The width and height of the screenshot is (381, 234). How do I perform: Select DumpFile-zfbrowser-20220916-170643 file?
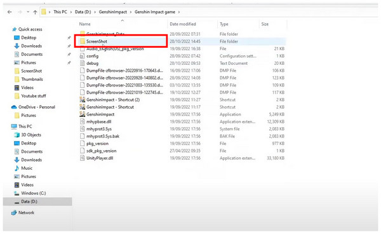point(122,71)
